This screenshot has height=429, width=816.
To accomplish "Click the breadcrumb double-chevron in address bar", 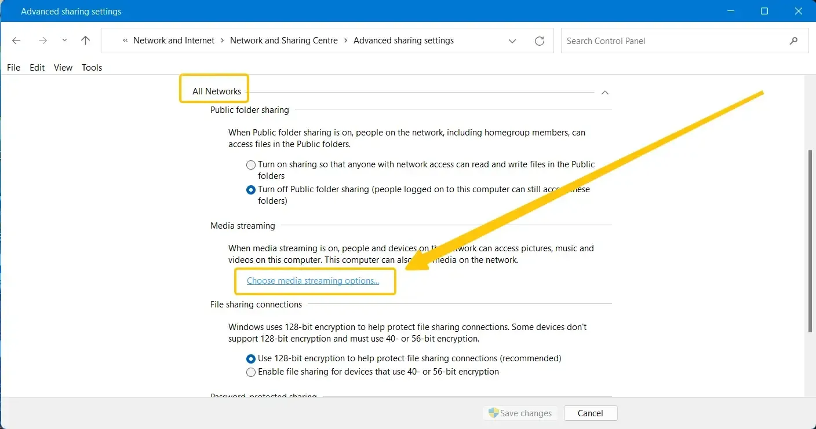I will point(125,41).
